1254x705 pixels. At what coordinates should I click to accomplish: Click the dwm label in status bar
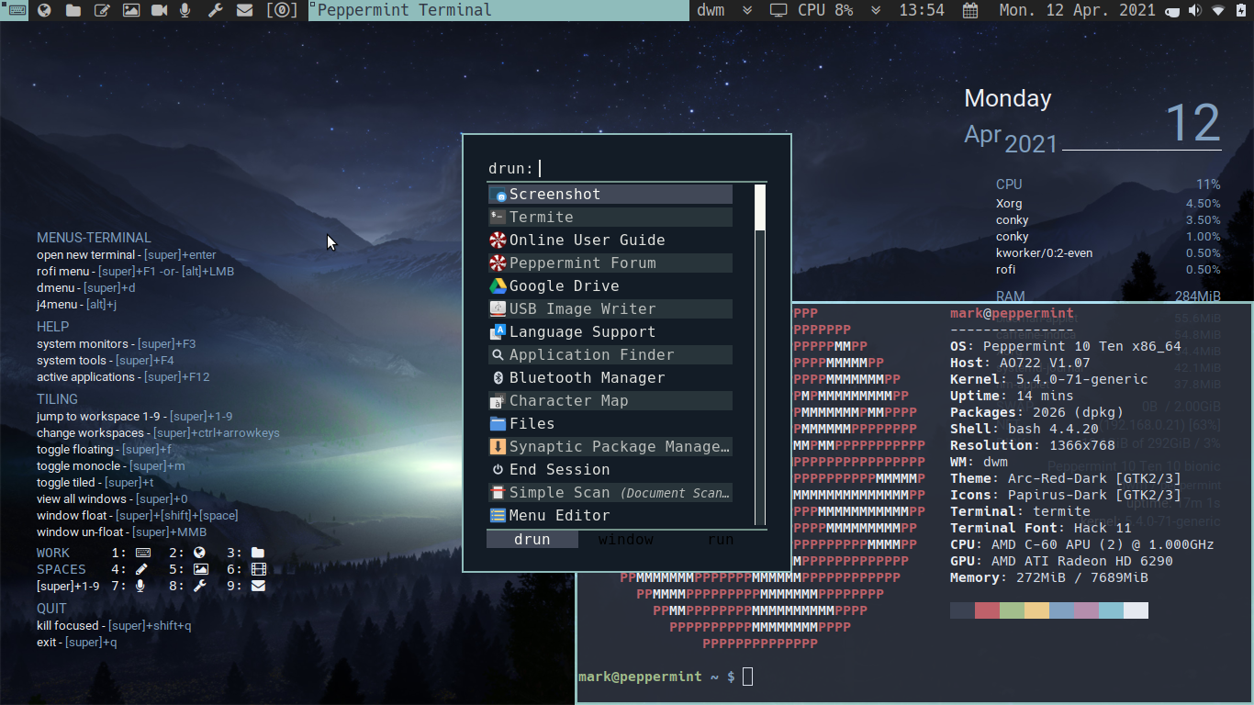coord(711,10)
